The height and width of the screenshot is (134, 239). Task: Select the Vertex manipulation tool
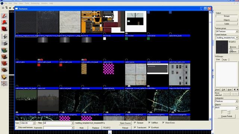tap(4, 83)
